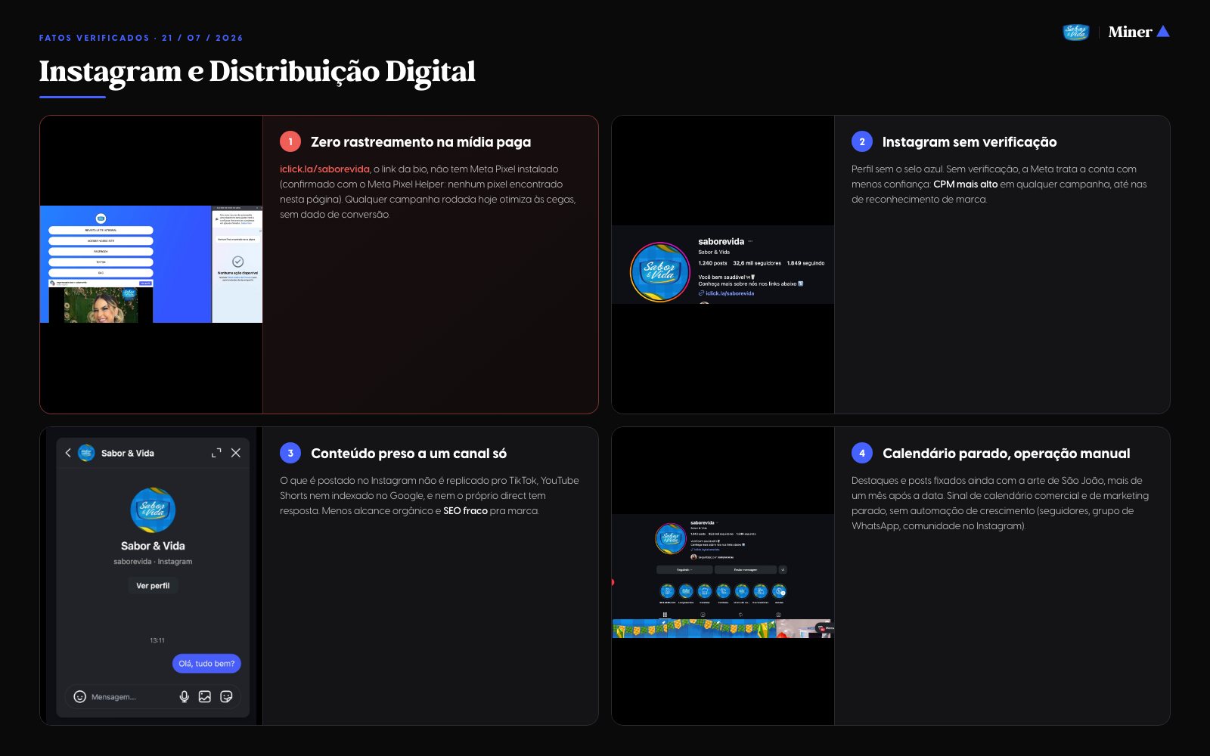Click '1.849 seguindo' count
The image size is (1210, 756).
point(805,263)
